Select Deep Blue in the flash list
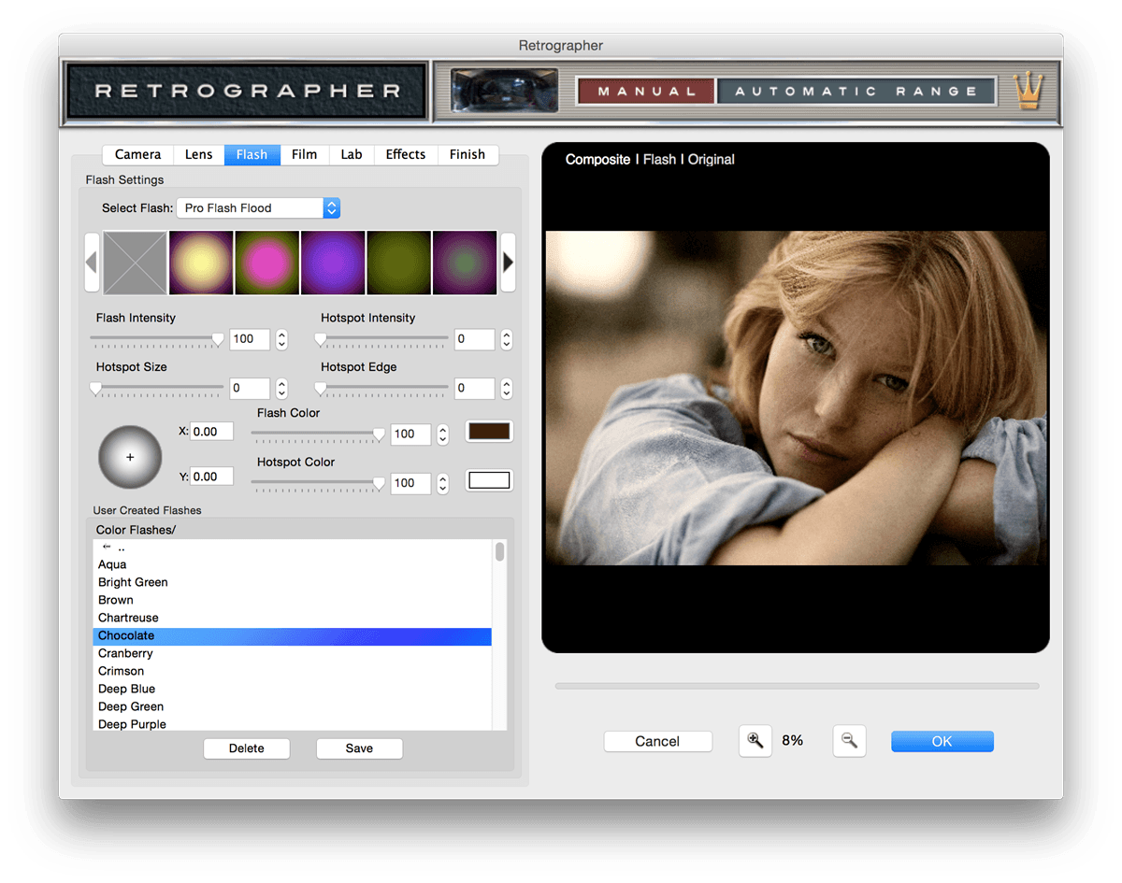1122x883 pixels. (x=293, y=689)
